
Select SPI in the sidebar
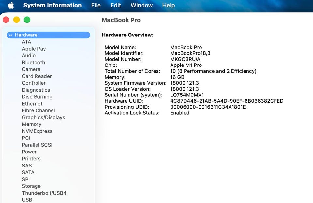26,180
